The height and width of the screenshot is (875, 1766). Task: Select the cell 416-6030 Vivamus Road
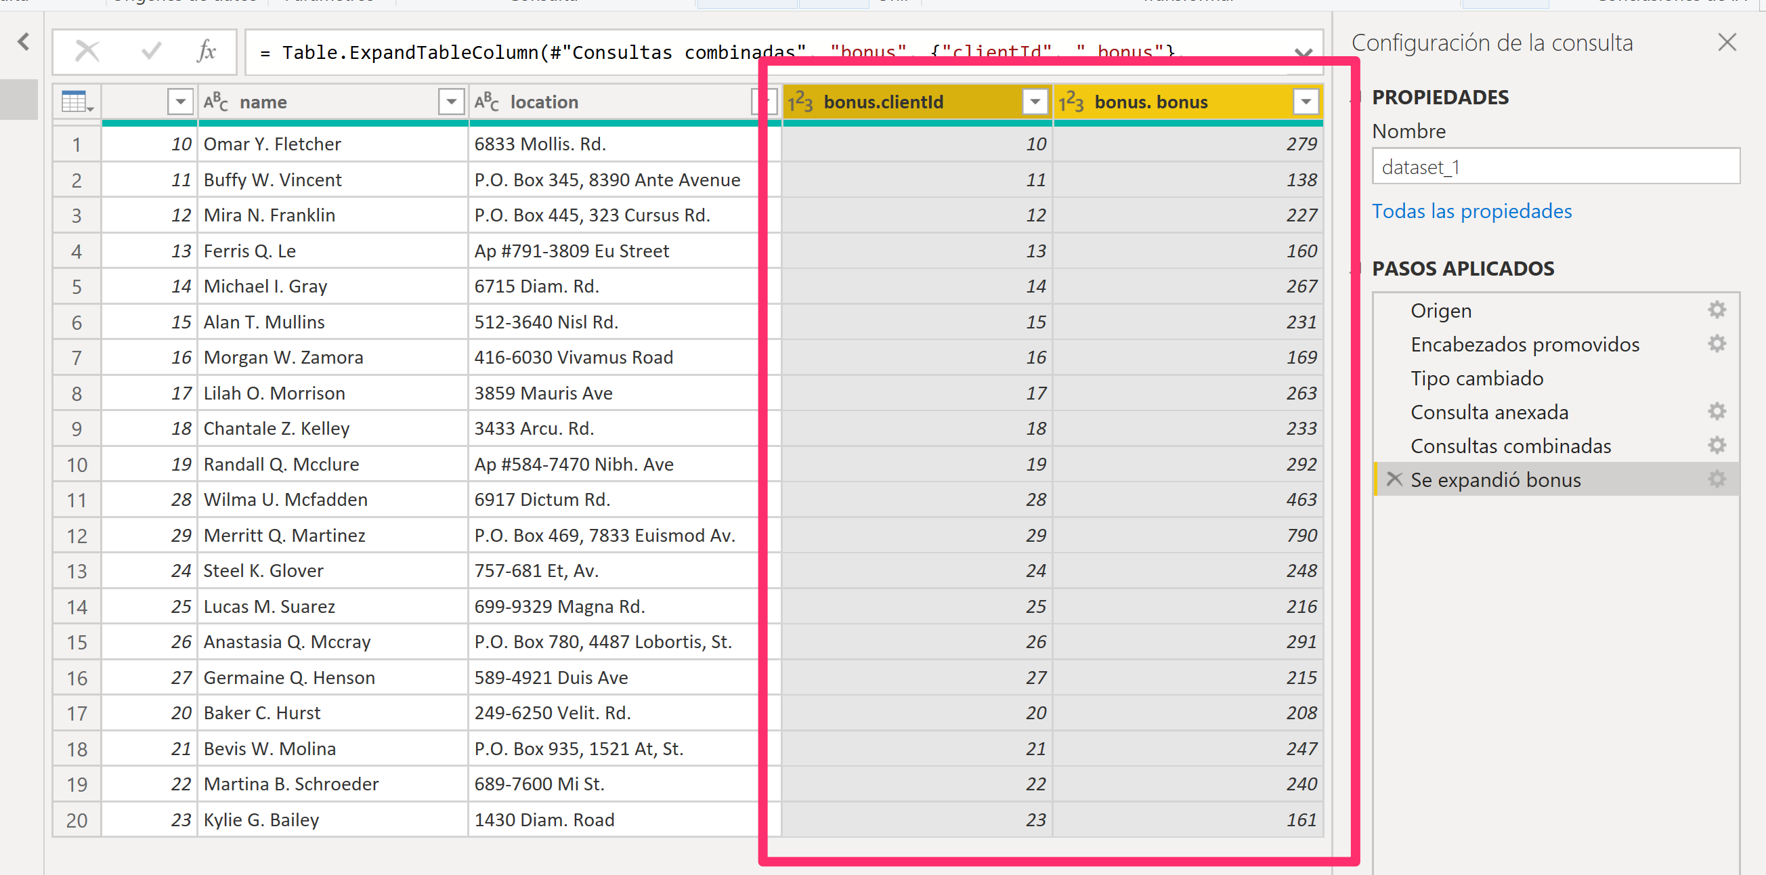(624, 358)
